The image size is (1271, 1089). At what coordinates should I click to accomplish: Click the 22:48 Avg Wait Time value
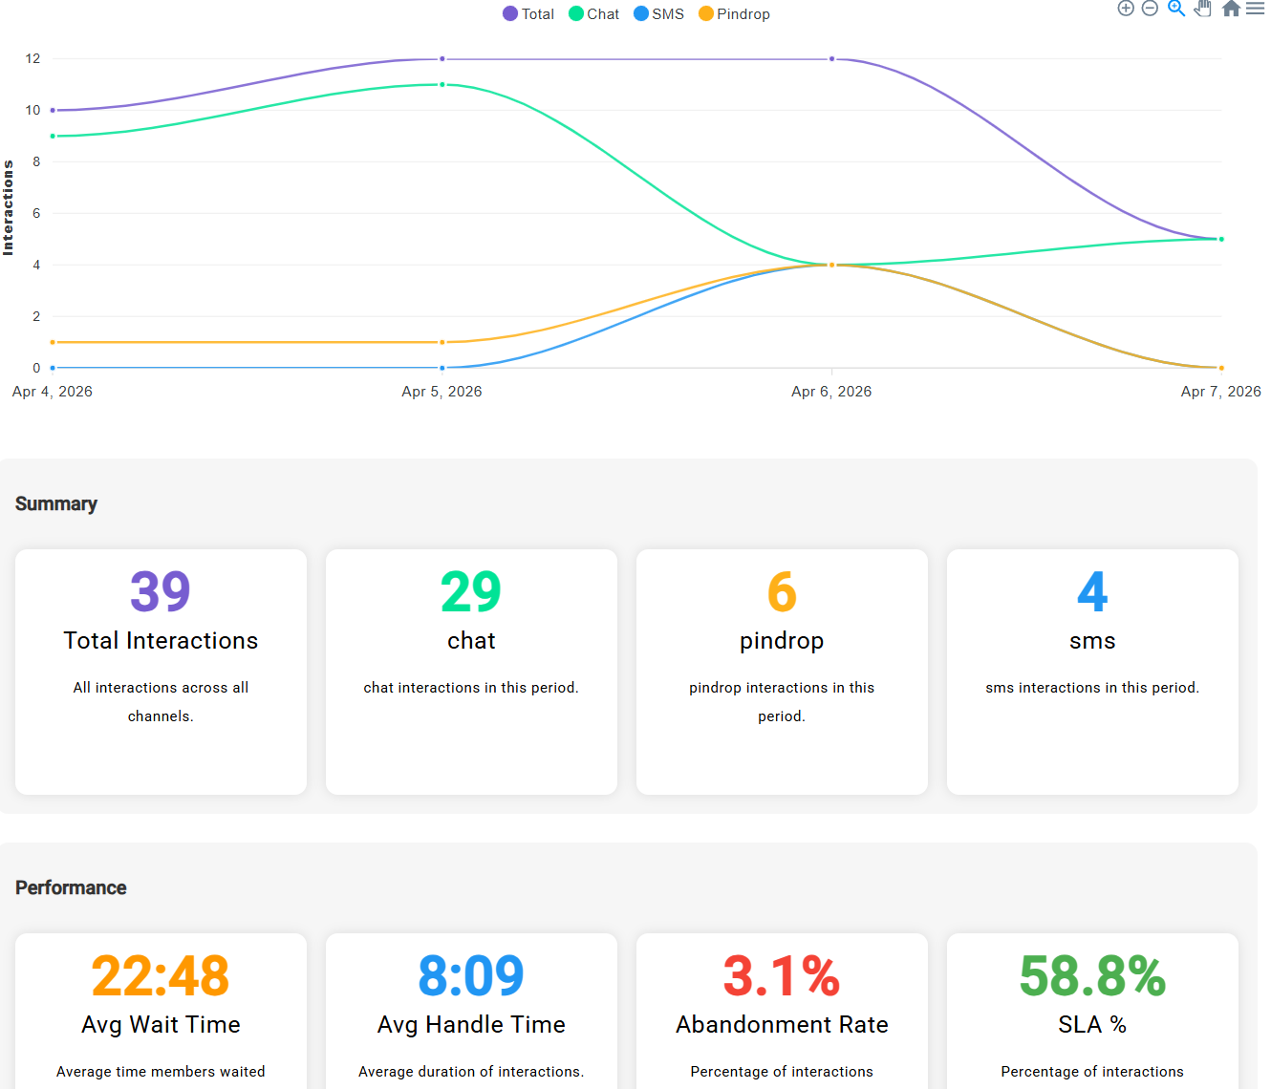tap(161, 976)
